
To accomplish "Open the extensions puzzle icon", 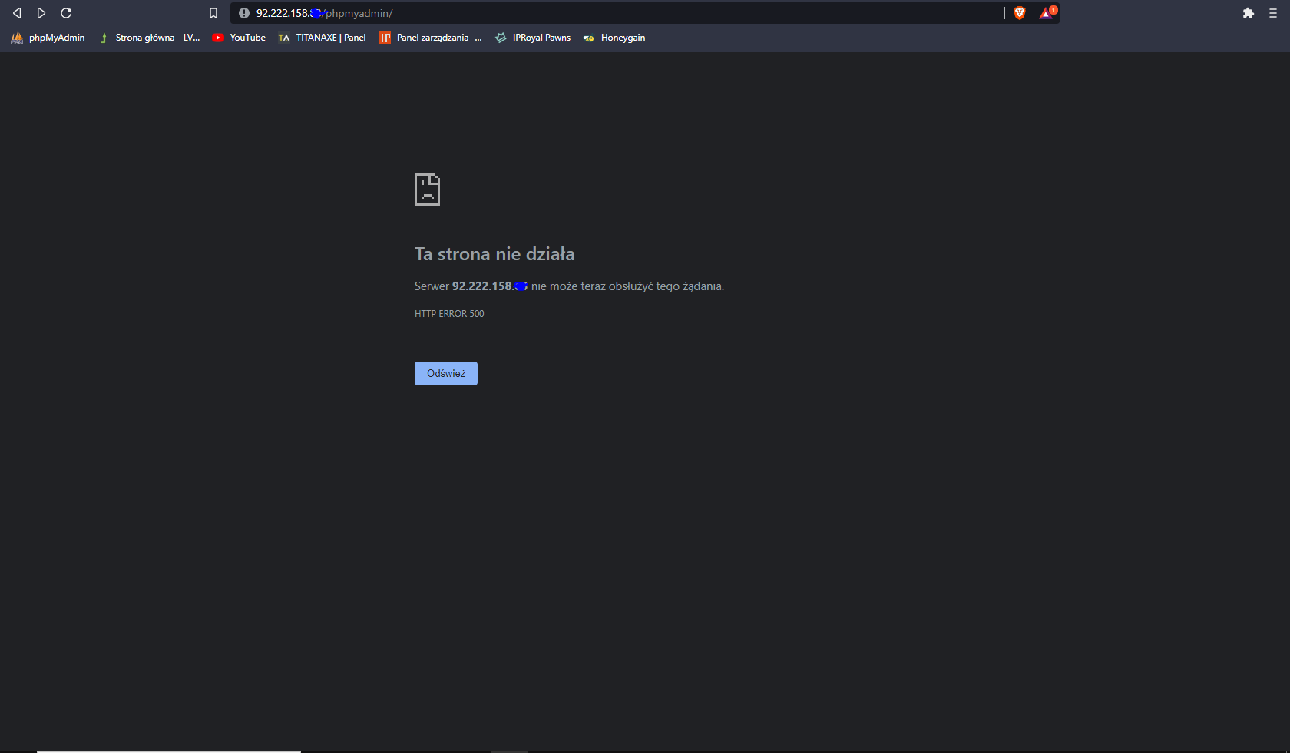I will click(1249, 13).
